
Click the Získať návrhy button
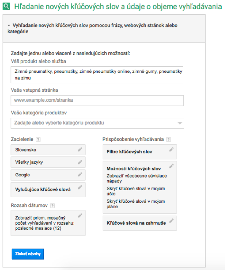[x=28, y=254]
